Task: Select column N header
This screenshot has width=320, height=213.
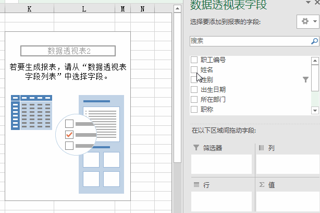Action: point(142,9)
